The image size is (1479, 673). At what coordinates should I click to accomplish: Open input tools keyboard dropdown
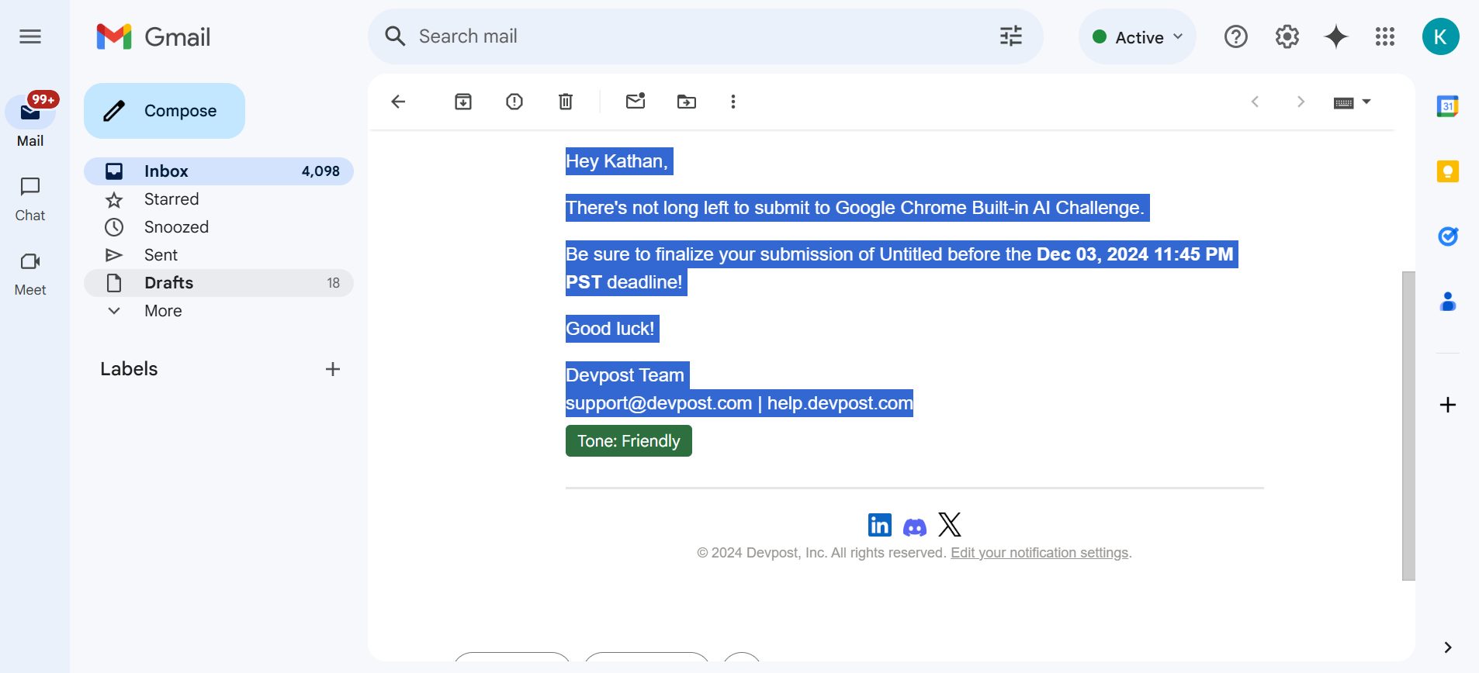[x=1353, y=102]
